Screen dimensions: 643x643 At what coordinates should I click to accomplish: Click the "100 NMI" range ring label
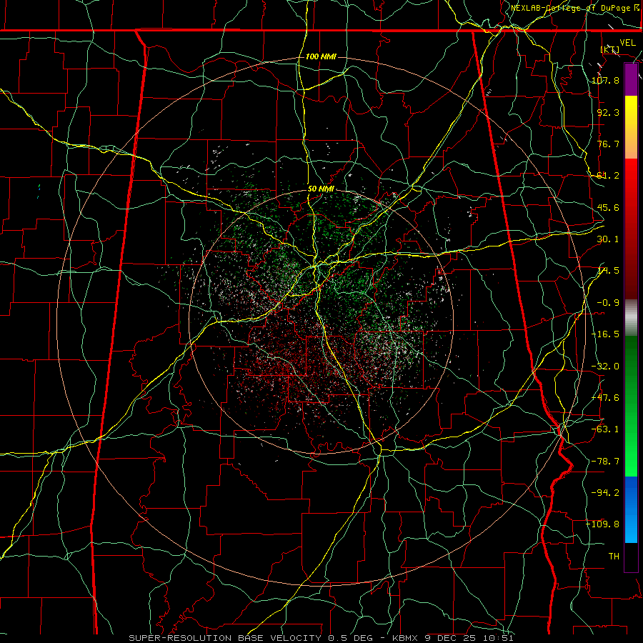point(321,56)
